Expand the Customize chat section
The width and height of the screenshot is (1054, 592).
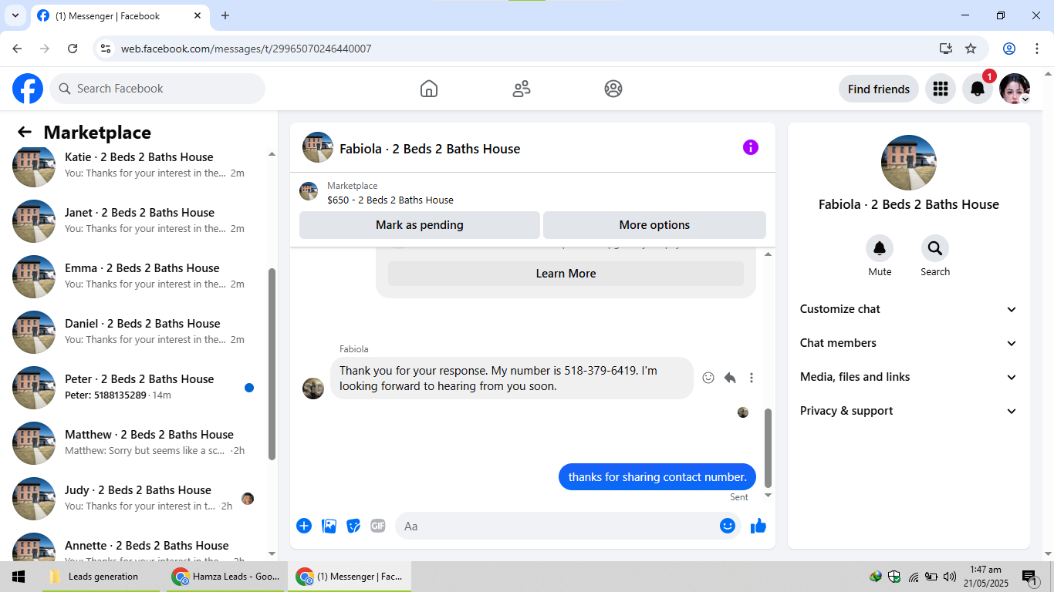908,309
